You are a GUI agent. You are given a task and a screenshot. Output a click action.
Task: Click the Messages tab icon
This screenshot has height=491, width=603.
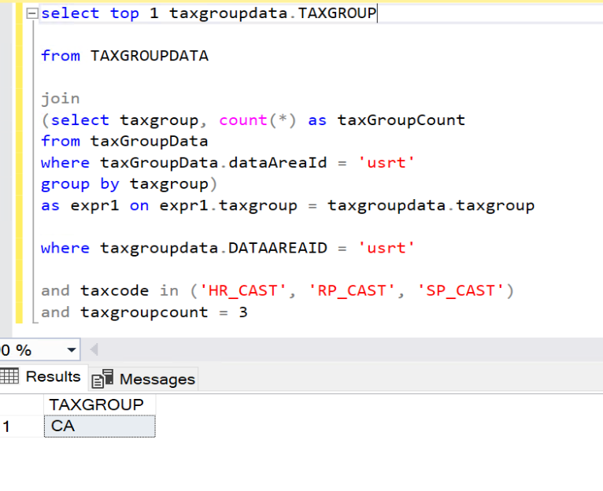102,378
